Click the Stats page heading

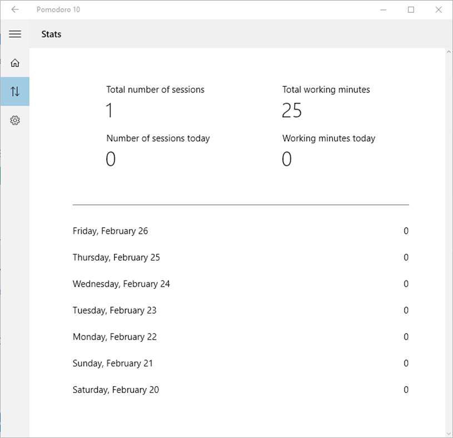[51, 35]
